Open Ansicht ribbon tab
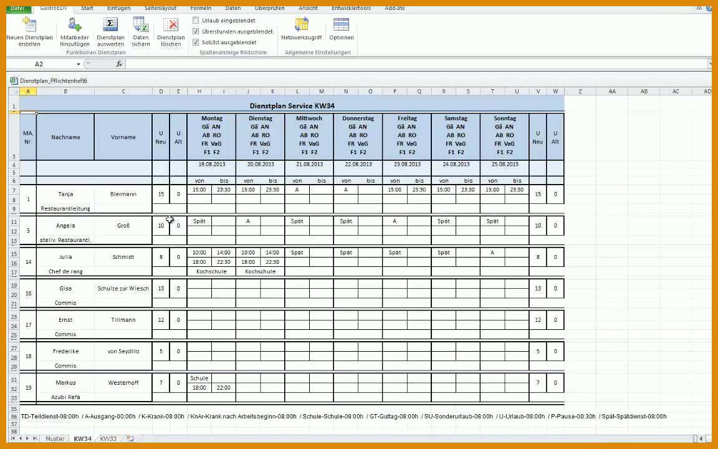 pyautogui.click(x=308, y=8)
